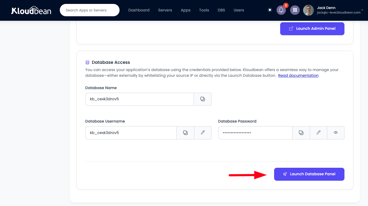Focus the Search Apps or Servers field

[x=90, y=10]
